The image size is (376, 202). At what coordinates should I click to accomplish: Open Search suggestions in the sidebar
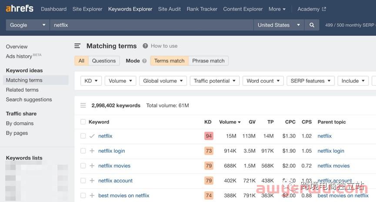(29, 99)
